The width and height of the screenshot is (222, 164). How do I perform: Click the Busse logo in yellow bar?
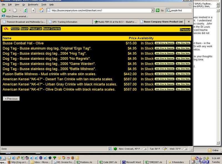(6, 29)
